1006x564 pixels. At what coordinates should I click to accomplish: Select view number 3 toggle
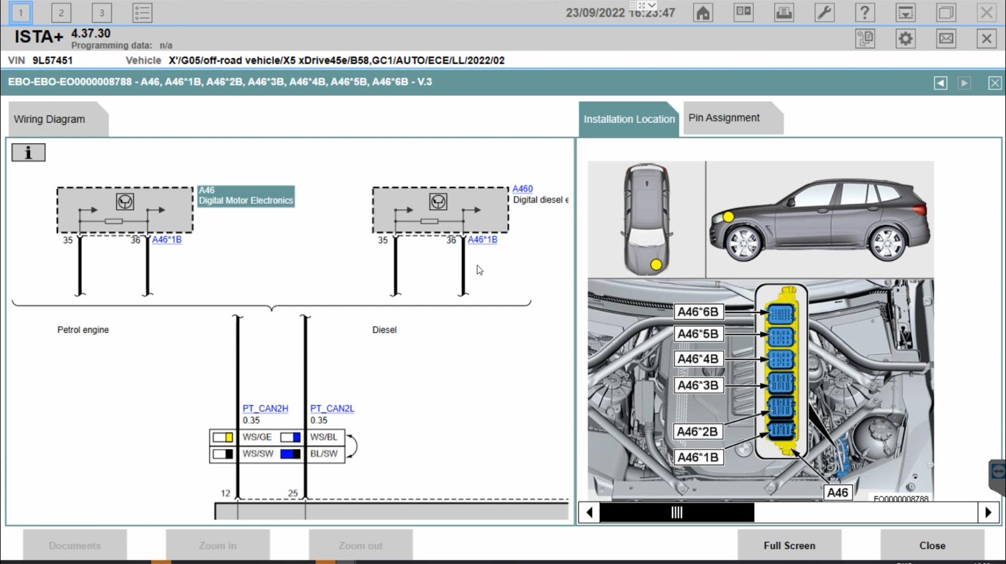click(101, 13)
